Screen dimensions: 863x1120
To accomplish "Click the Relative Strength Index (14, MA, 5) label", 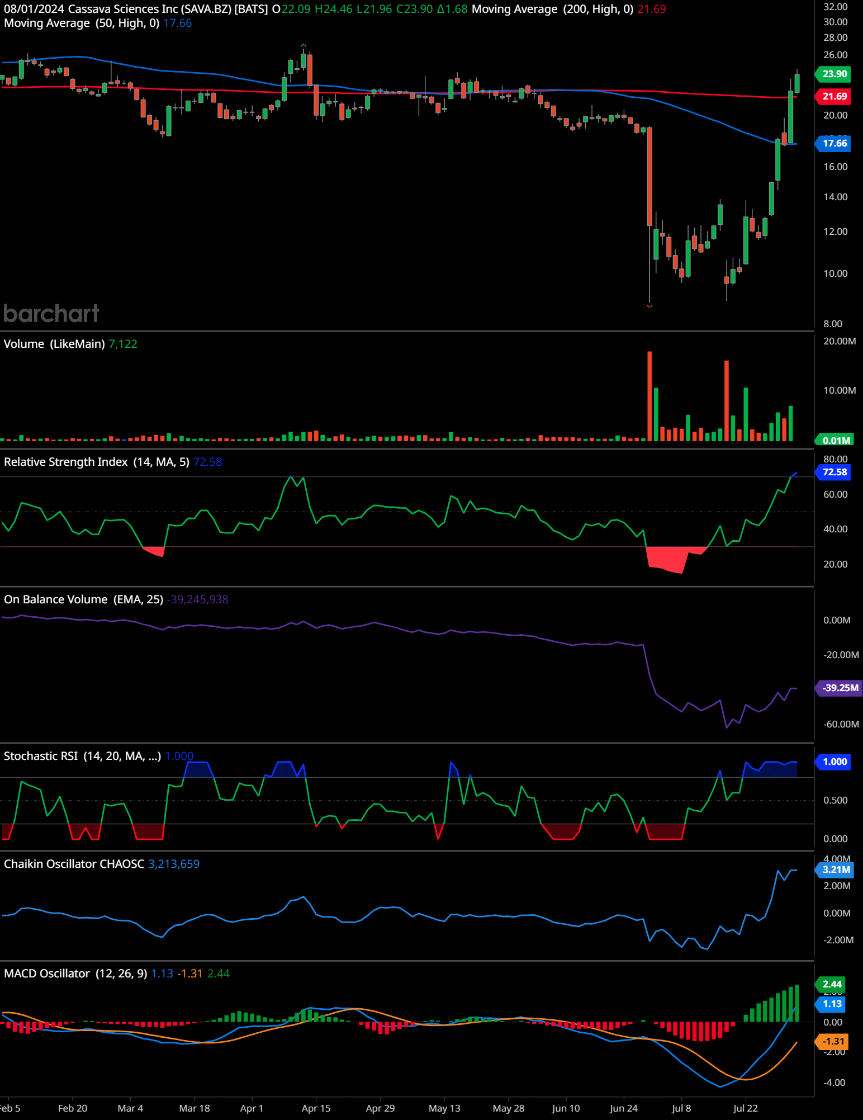I will click(x=97, y=462).
